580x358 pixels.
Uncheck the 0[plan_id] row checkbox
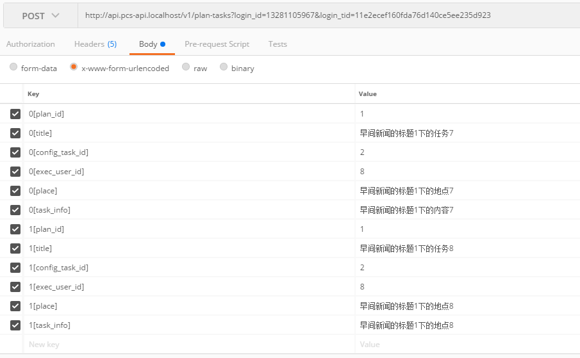[15, 114]
